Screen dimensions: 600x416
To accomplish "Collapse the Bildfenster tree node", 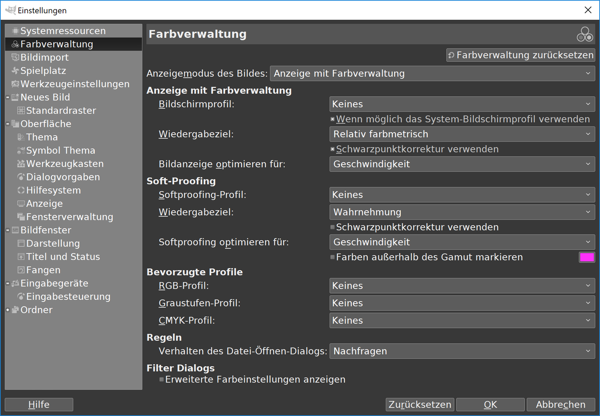I will point(8,230).
